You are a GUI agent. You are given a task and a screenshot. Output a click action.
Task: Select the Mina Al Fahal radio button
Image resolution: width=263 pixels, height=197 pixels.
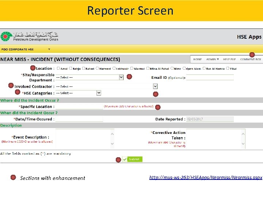[x=148, y=68]
